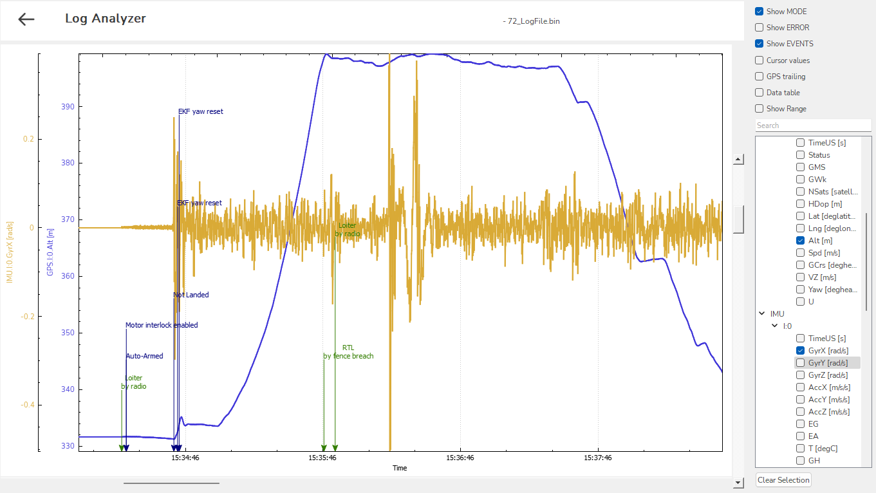Enable the Cursor values checkbox
876x493 pixels.
pyautogui.click(x=760, y=60)
